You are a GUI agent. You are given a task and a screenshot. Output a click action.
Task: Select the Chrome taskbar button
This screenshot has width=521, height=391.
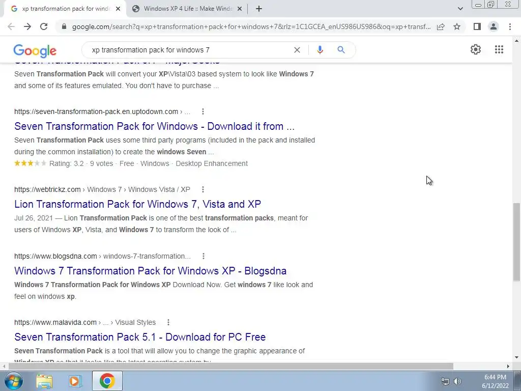click(107, 381)
